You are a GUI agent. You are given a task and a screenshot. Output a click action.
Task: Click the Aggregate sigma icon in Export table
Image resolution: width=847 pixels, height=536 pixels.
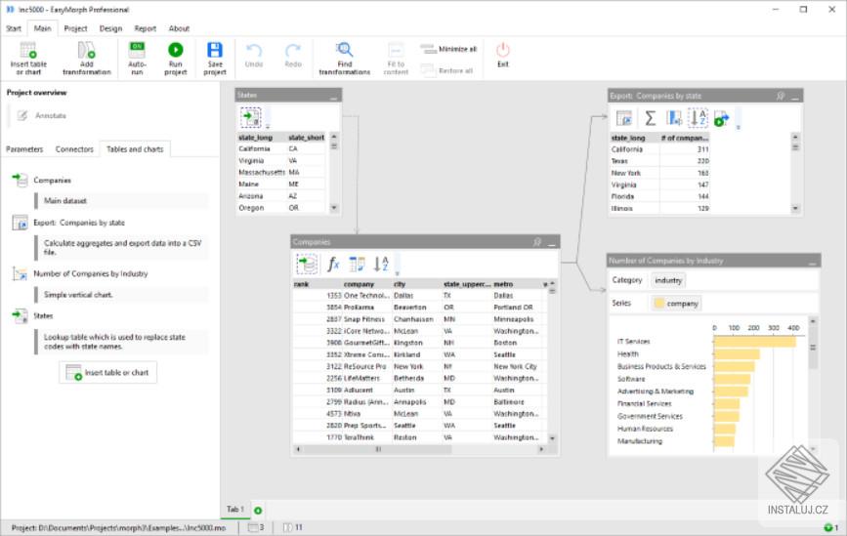point(650,118)
